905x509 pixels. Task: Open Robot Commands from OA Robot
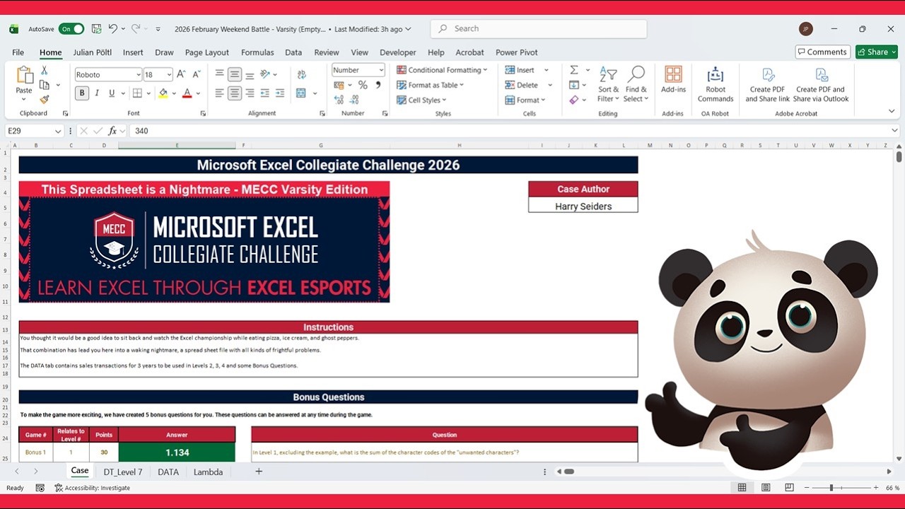coord(716,84)
